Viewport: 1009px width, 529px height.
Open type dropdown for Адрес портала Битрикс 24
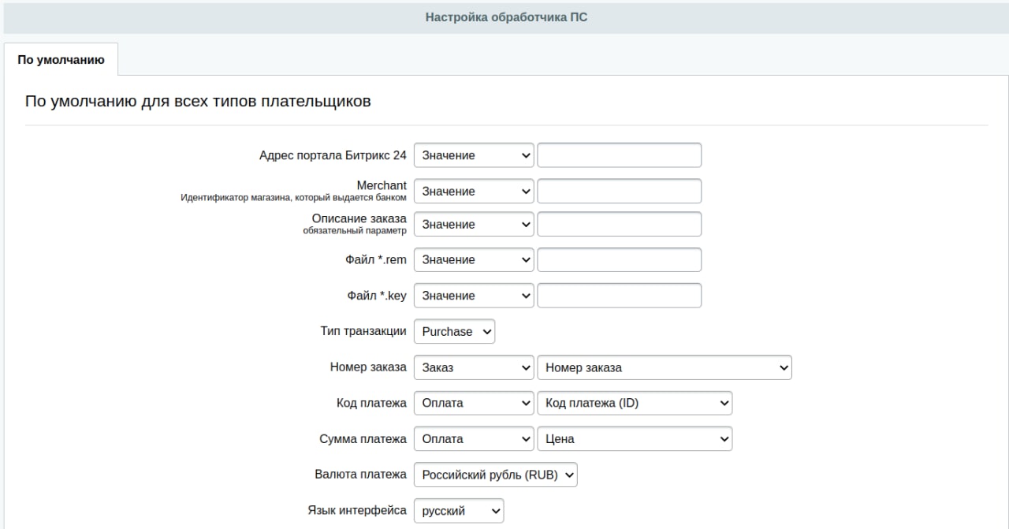(x=474, y=155)
